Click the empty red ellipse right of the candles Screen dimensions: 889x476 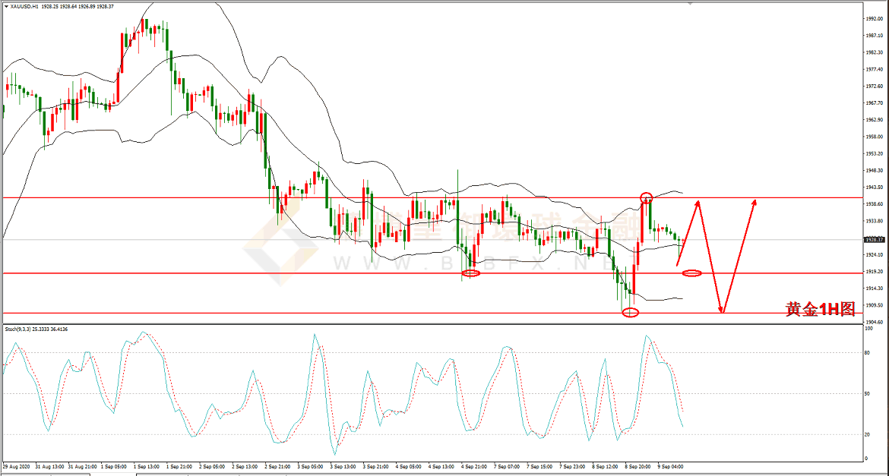click(x=692, y=273)
